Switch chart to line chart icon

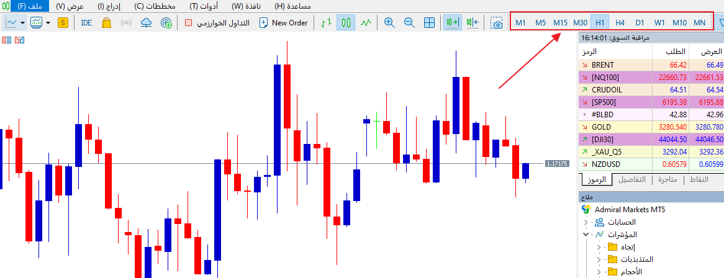tap(366, 22)
